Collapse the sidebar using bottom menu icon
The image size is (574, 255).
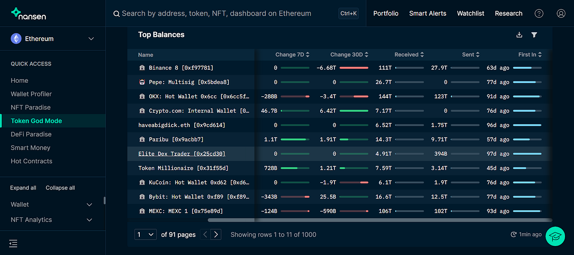[13, 244]
